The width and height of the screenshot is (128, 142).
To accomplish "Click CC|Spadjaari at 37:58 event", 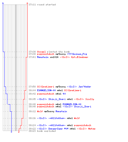I will 46,87.
